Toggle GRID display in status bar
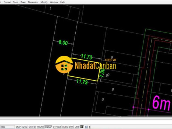The image size is (172, 129). point(25,127)
